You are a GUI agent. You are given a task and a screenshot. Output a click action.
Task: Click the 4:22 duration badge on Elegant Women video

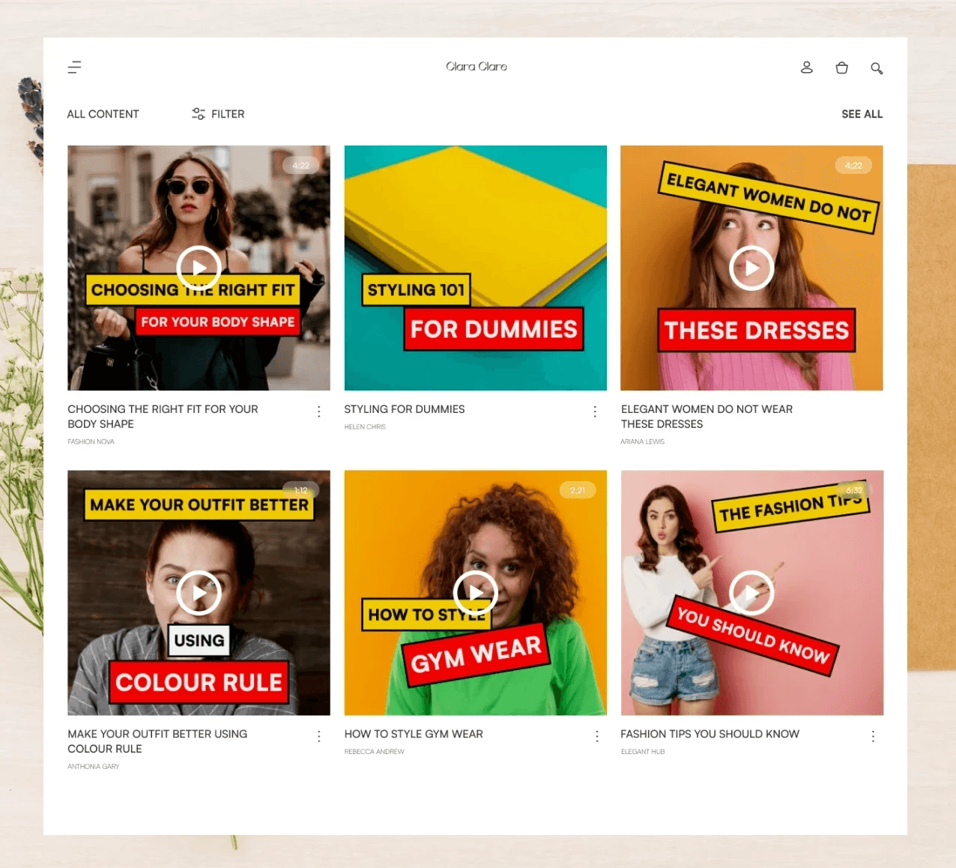click(853, 166)
